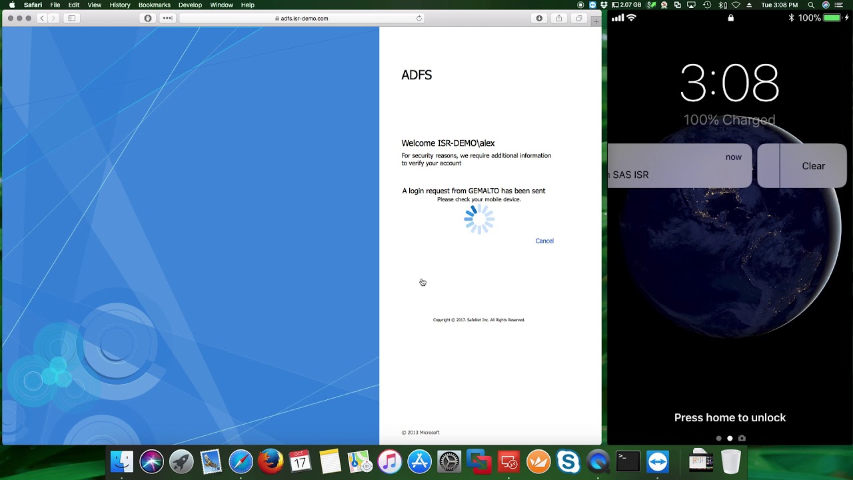Clear the notification on the phone lock screen
Screen dimensions: 853x480
click(x=813, y=166)
